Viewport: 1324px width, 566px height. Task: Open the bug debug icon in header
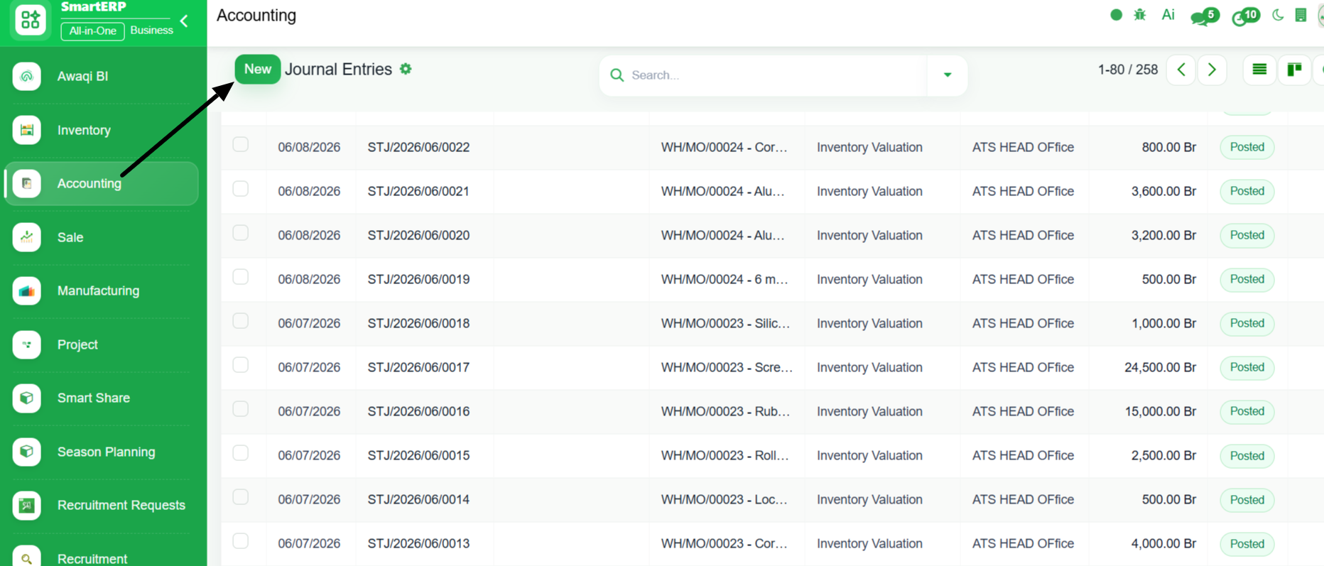click(x=1140, y=15)
